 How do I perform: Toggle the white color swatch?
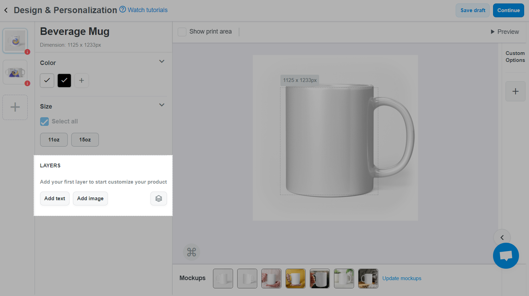(47, 81)
